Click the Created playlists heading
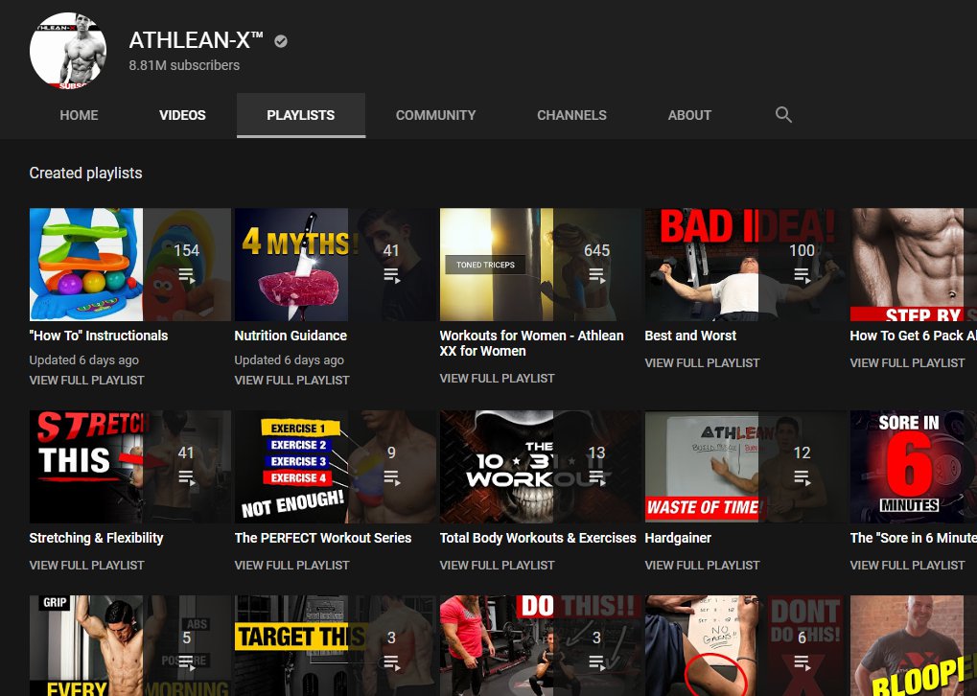977x696 pixels. coord(85,174)
